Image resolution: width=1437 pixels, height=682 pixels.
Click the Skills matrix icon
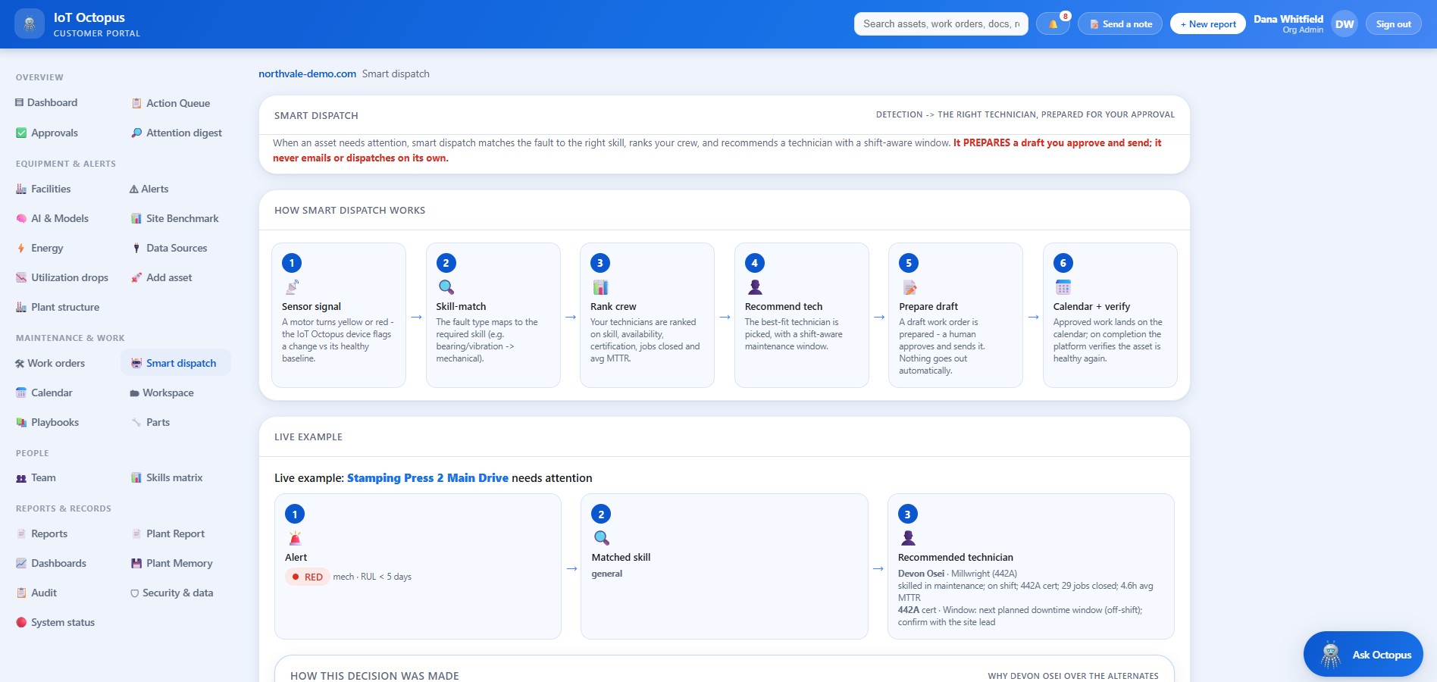tap(136, 478)
